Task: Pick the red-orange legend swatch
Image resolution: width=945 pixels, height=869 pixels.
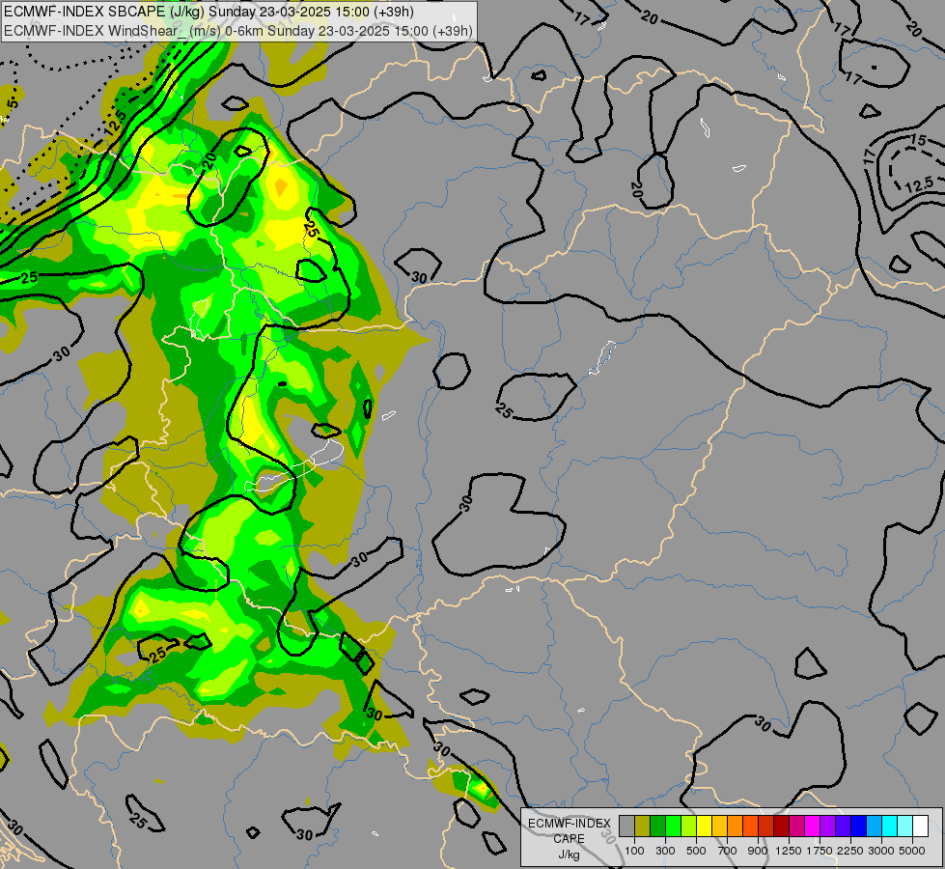Action: pos(750,826)
